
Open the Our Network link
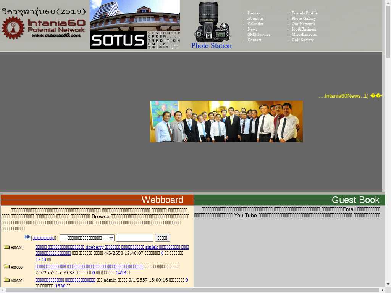(303, 24)
